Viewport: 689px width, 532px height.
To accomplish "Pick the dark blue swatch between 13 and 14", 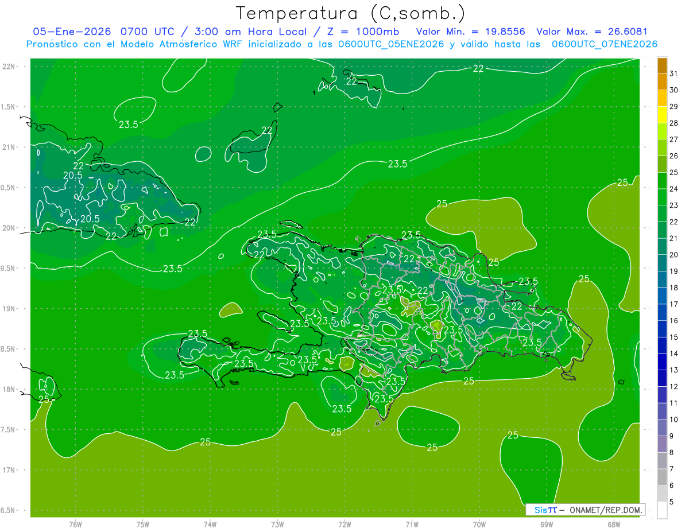I will [662, 362].
